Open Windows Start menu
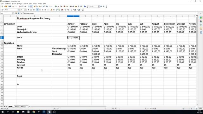The width and height of the screenshot is (203, 114). 3,112
